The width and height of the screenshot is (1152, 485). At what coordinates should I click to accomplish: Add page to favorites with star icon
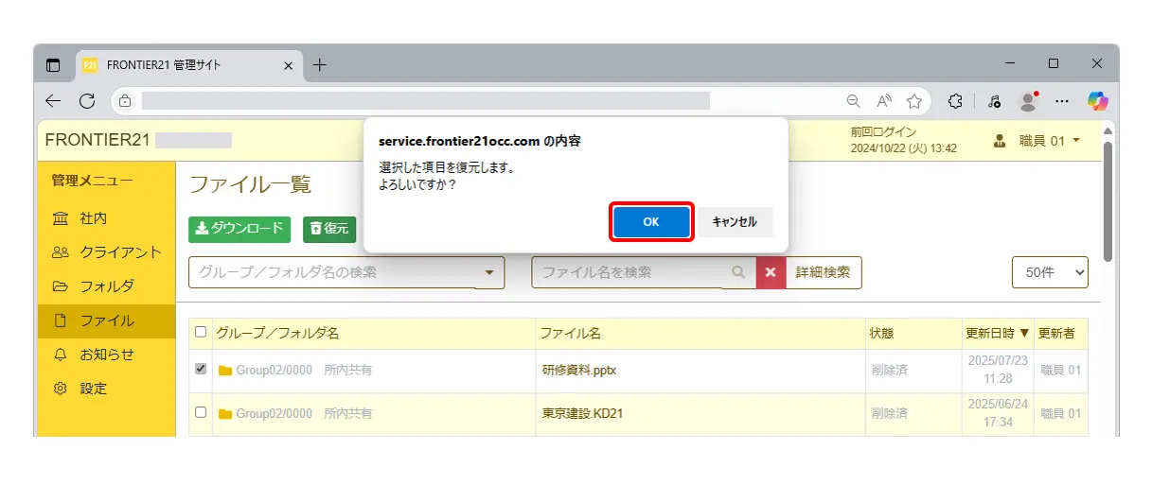pos(913,101)
